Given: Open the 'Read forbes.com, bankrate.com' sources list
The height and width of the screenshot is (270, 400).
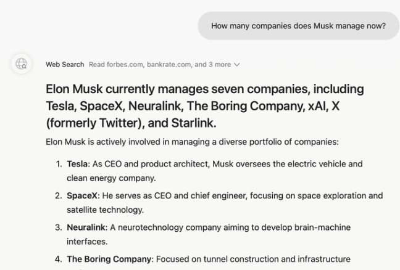Looking at the screenshot, I should pyautogui.click(x=164, y=65).
